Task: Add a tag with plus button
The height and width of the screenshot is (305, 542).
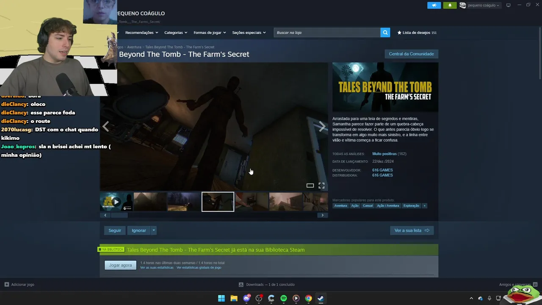Action: 424,206
